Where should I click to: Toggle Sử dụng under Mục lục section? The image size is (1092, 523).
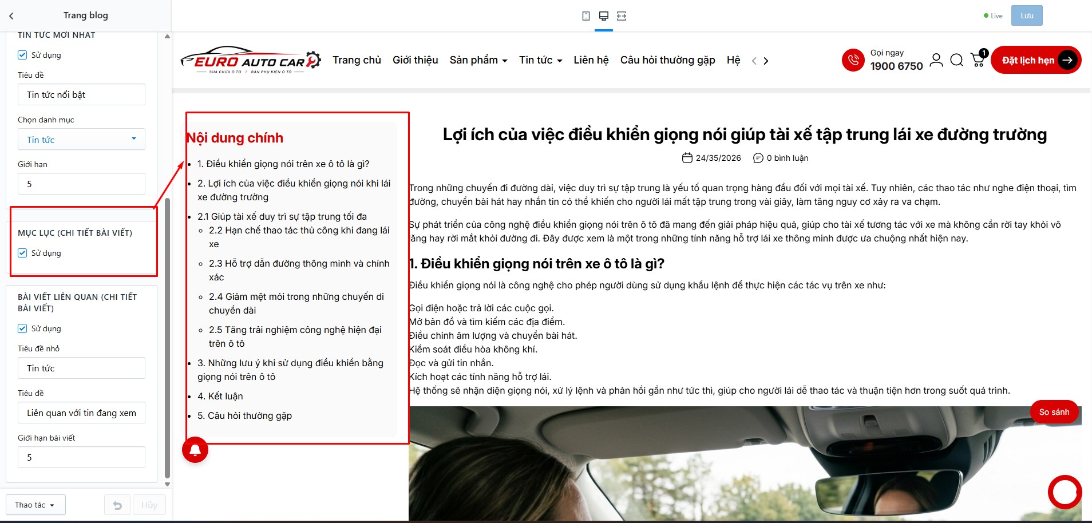click(22, 253)
